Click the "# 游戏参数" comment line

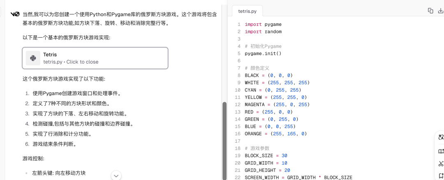tap(257, 148)
